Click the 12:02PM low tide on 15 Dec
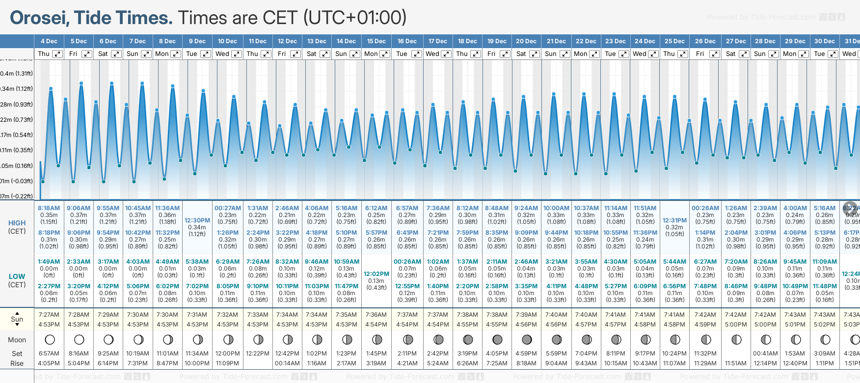 click(x=376, y=274)
